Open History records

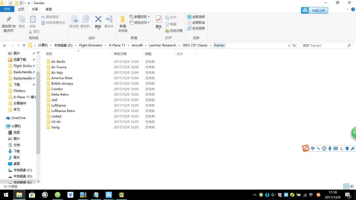pyautogui.click(x=174, y=31)
